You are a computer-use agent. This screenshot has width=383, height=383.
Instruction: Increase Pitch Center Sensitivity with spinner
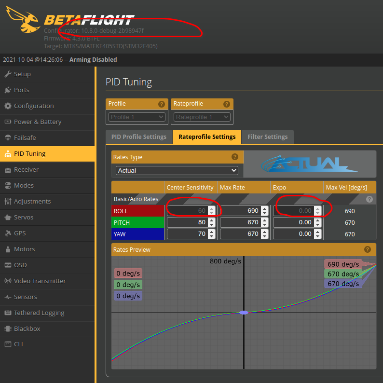click(x=212, y=220)
